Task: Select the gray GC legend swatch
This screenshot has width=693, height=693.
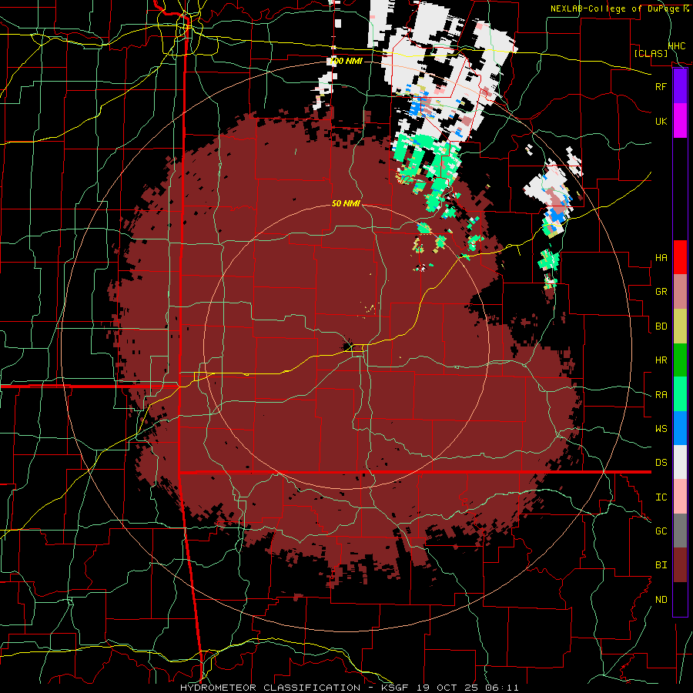Action: 680,531
